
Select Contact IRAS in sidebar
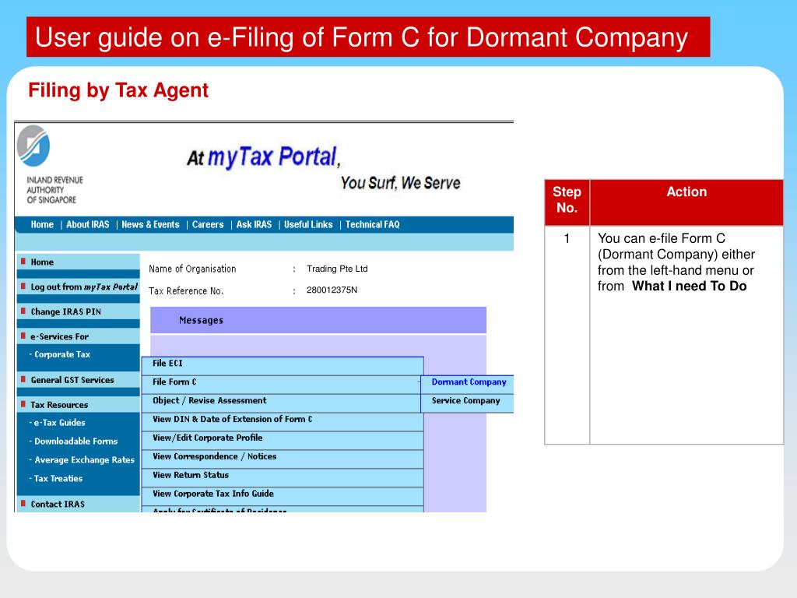[79, 504]
